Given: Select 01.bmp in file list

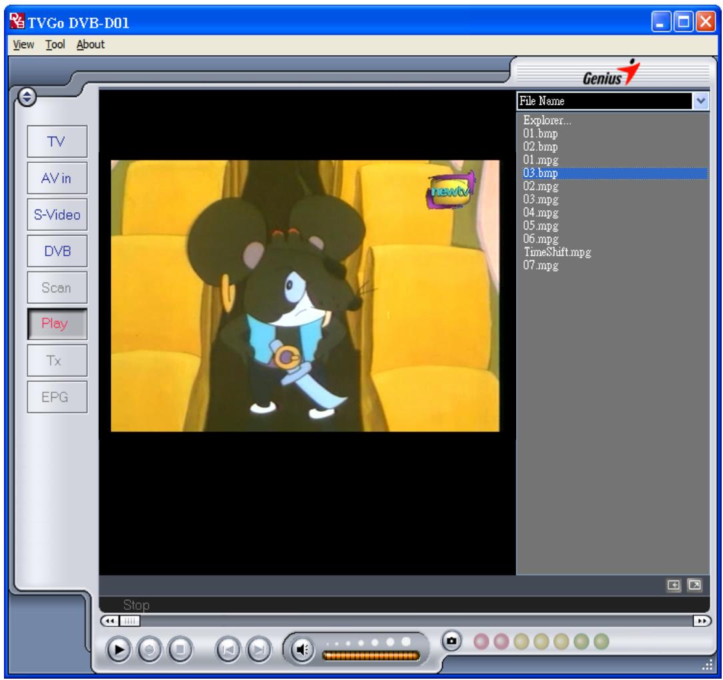Looking at the screenshot, I should click(540, 133).
